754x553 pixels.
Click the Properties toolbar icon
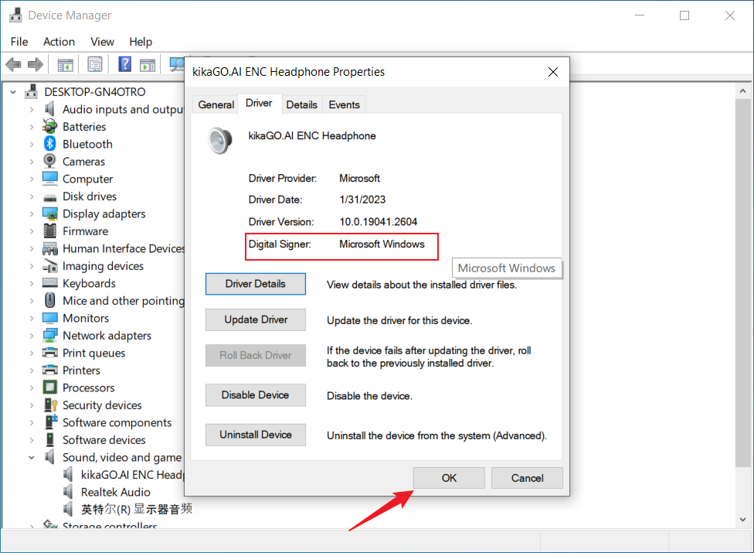pos(95,64)
